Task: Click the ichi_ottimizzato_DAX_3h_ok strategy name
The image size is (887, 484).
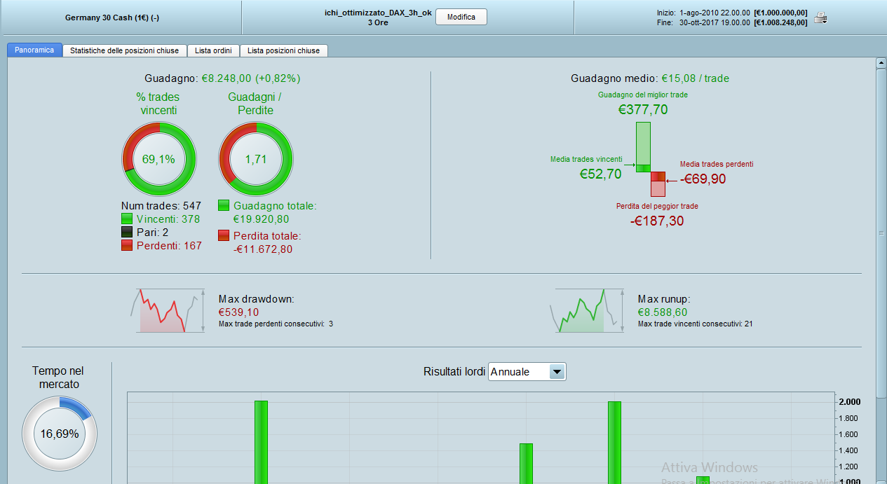Action: pos(378,13)
